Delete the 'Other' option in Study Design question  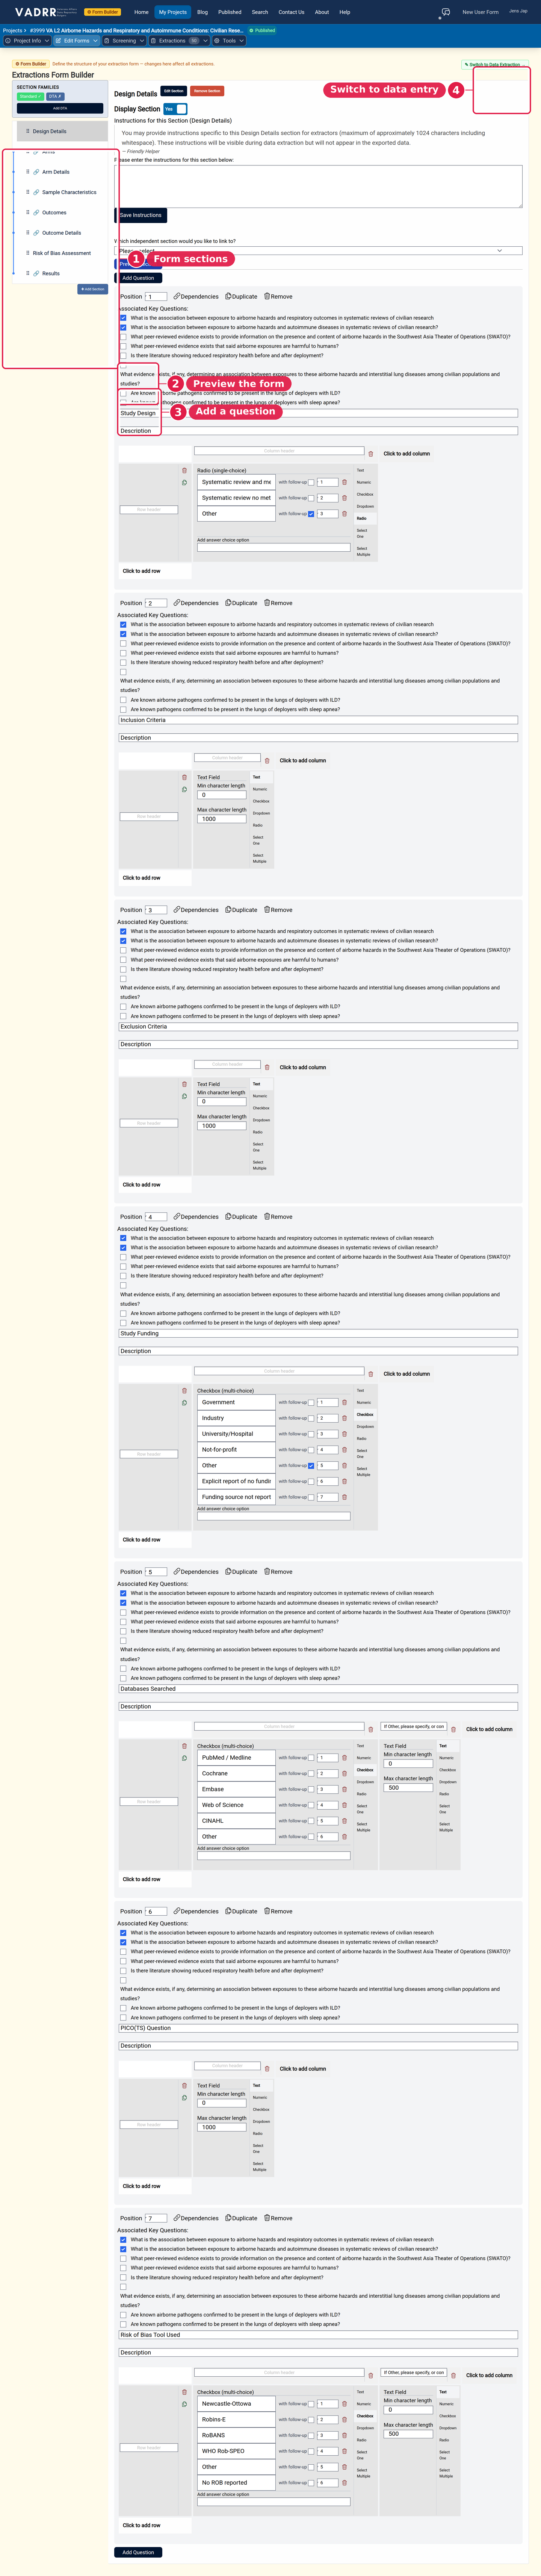point(345,514)
